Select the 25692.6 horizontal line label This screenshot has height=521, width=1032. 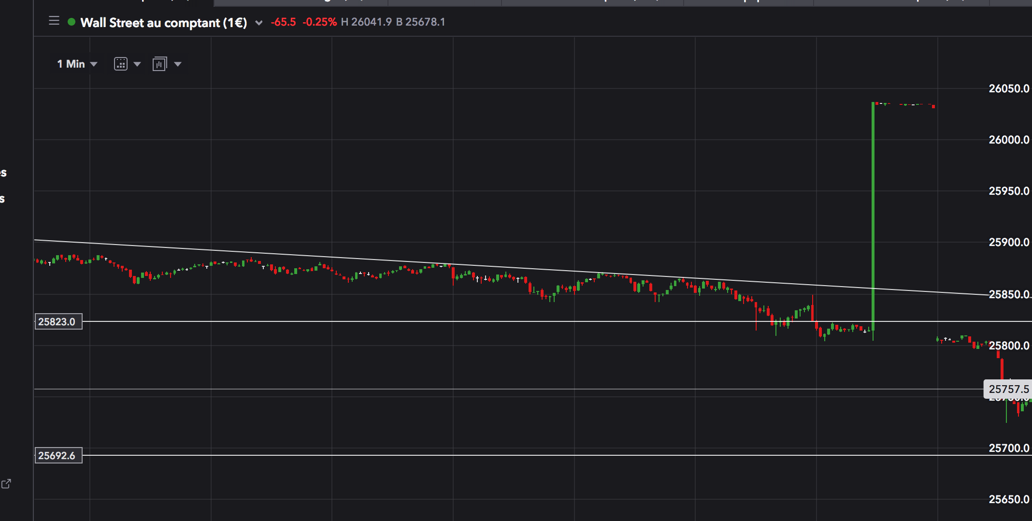pyautogui.click(x=58, y=455)
